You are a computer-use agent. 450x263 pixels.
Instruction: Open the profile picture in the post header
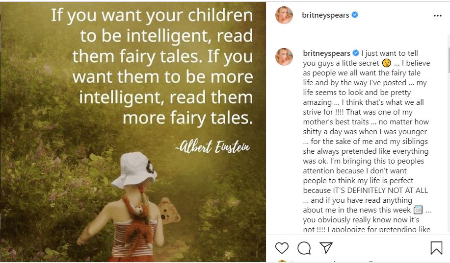pyautogui.click(x=285, y=15)
